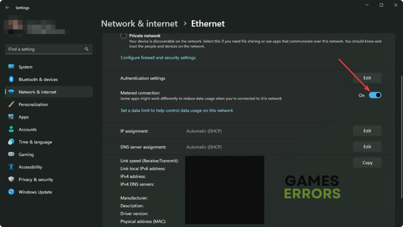Select the Privacy & security shield icon
This screenshot has height=227, width=403.
(11, 179)
